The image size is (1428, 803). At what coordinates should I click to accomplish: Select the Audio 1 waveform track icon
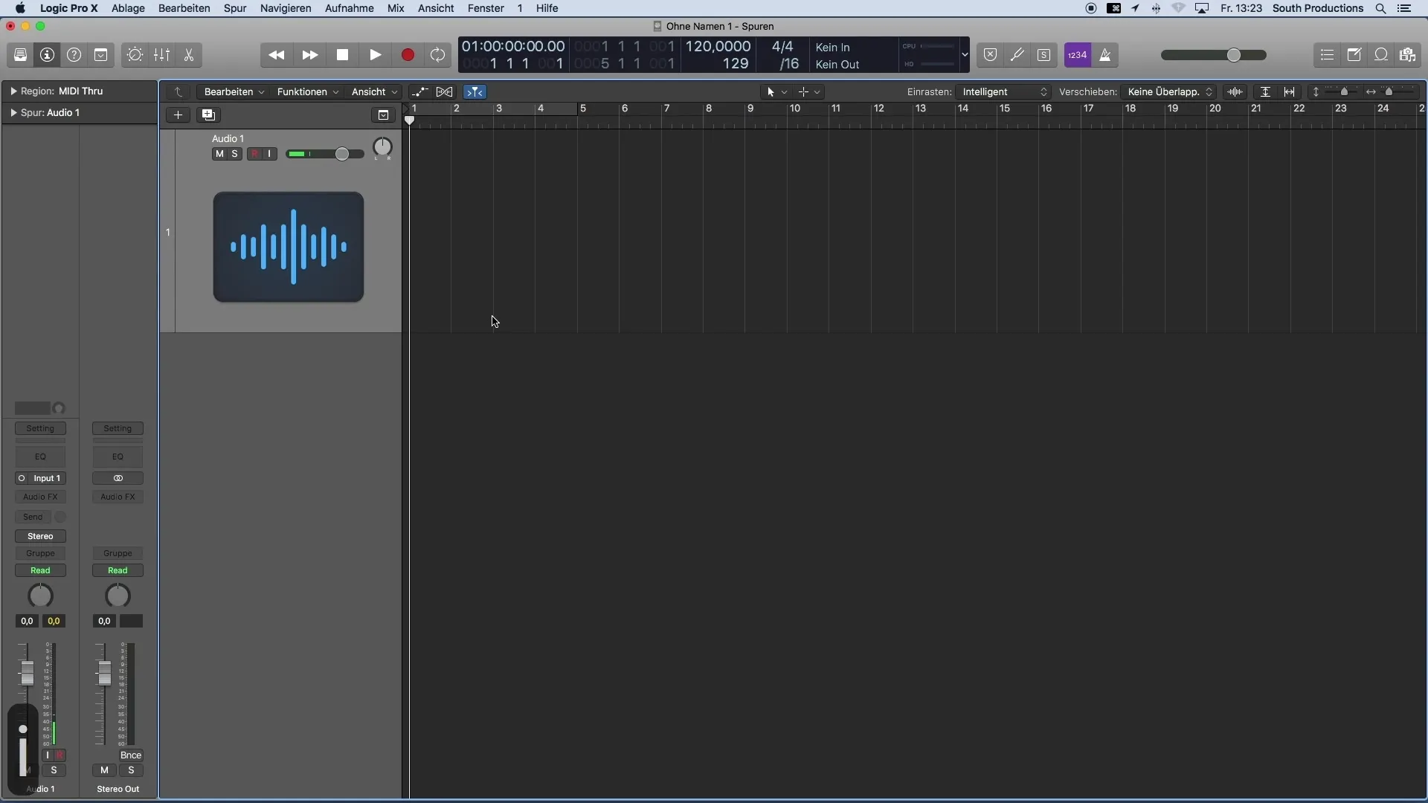[289, 247]
